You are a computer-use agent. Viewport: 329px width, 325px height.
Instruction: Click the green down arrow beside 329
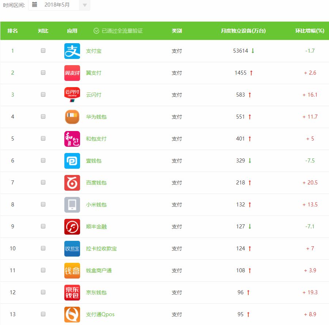tap(250, 161)
